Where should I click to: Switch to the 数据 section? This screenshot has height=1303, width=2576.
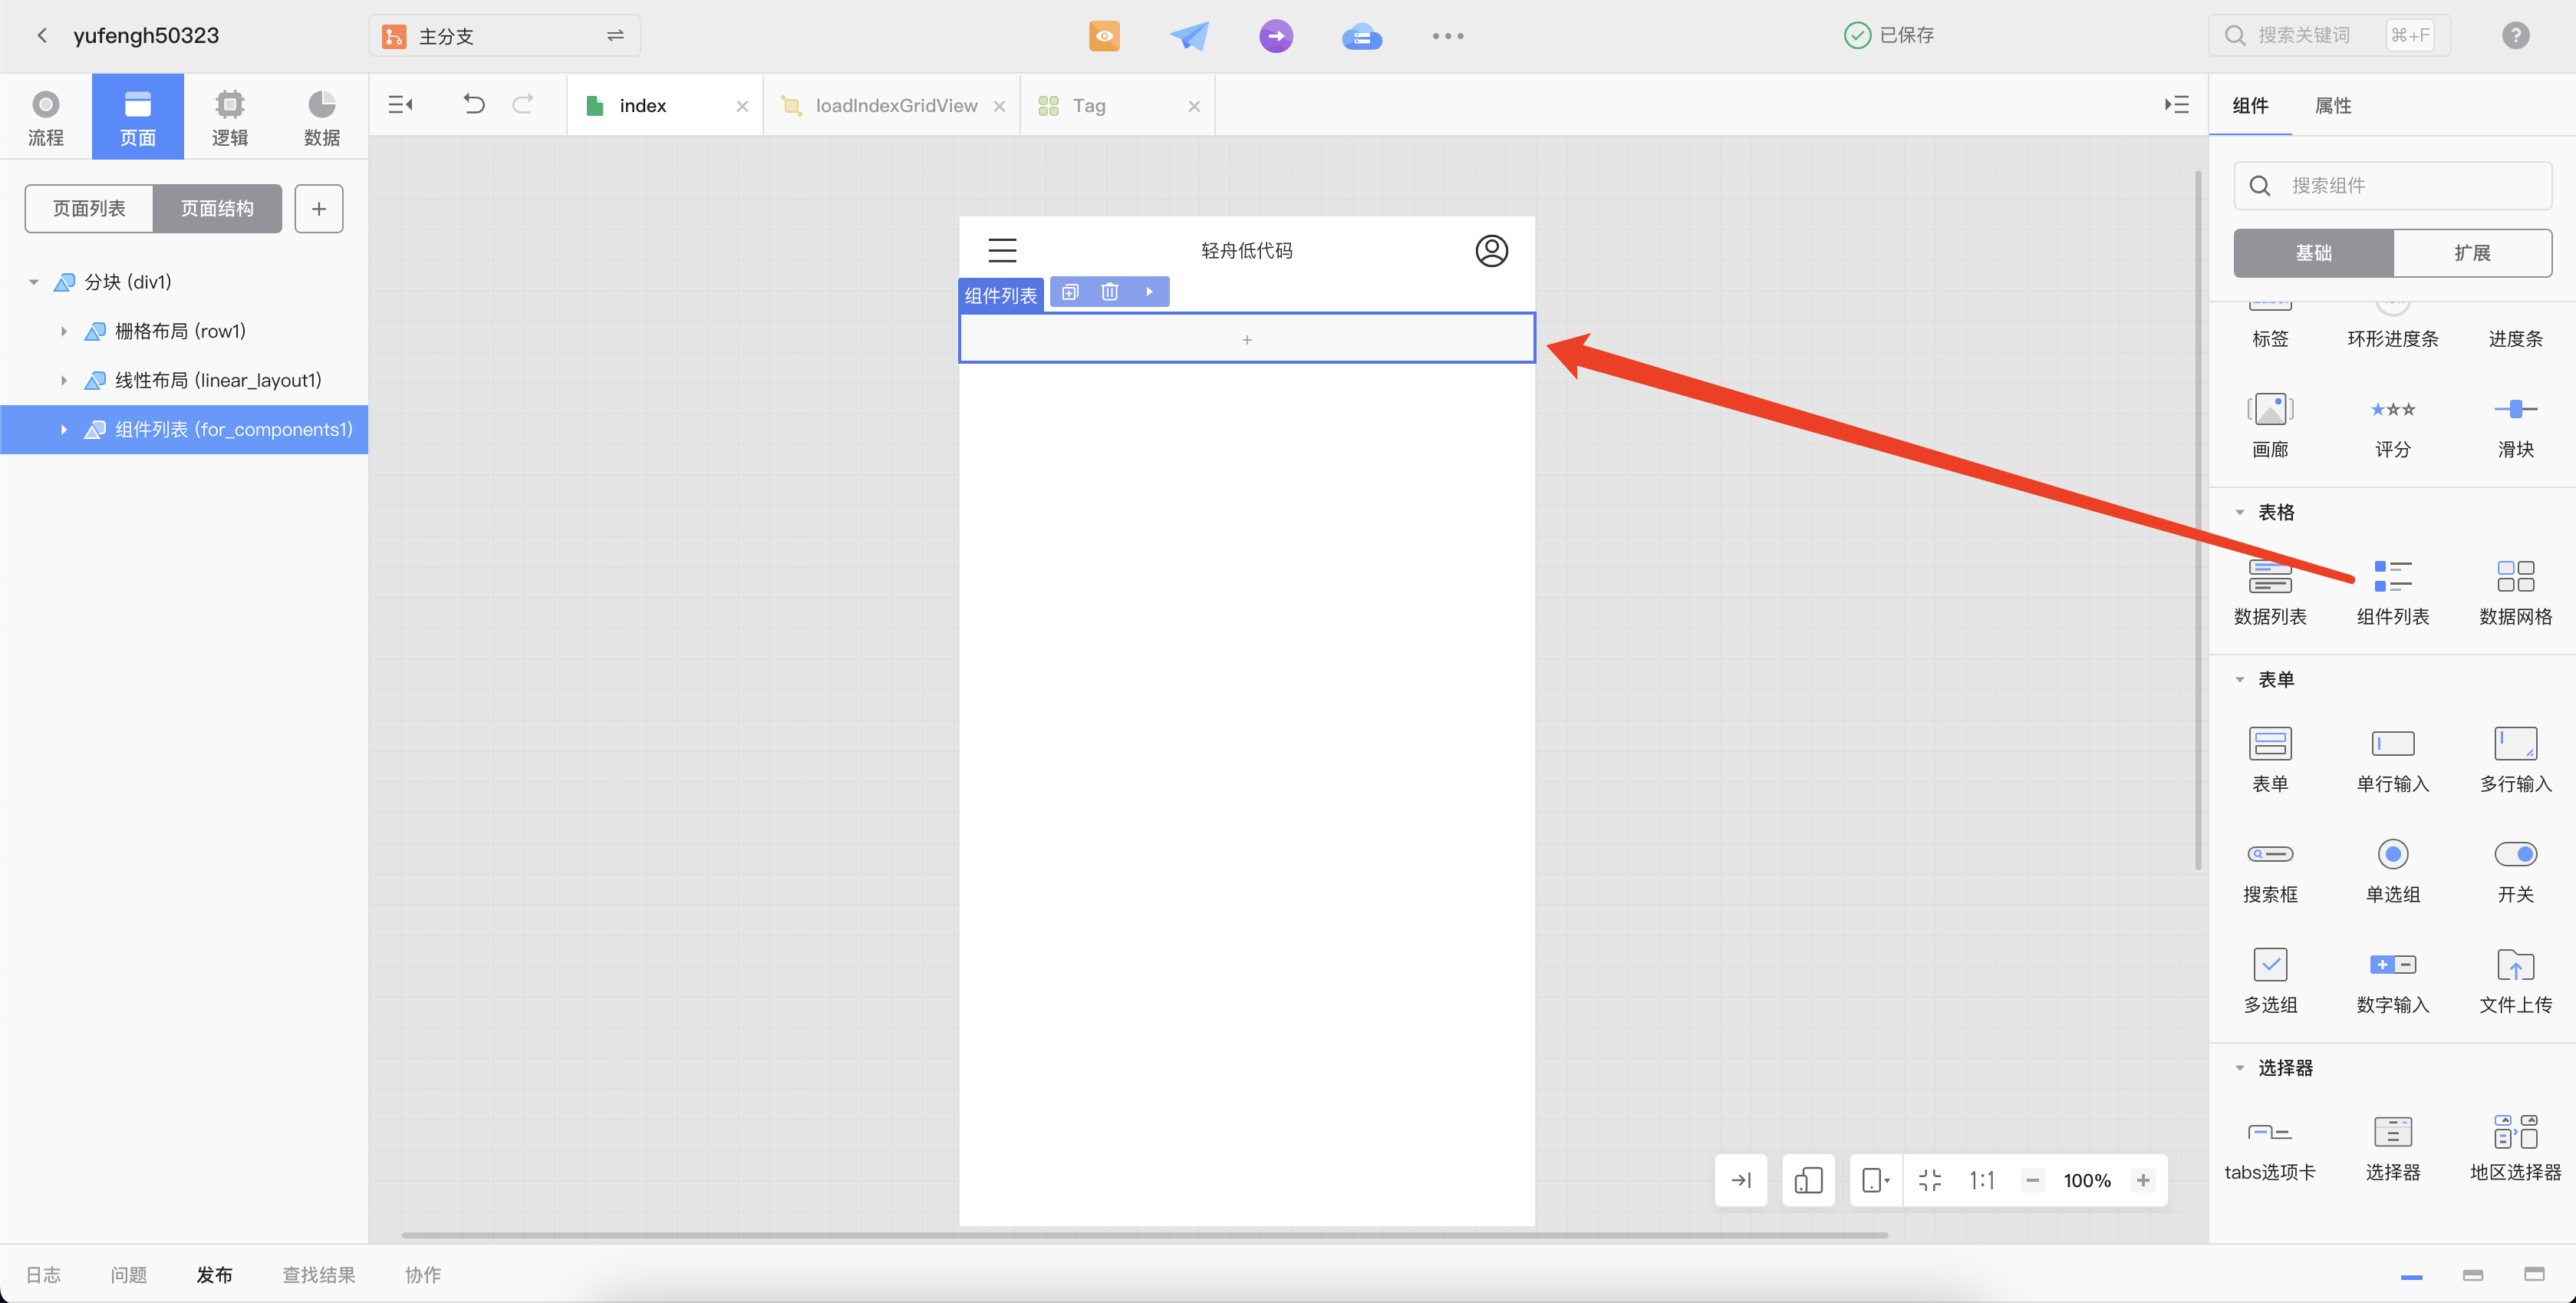[322, 117]
